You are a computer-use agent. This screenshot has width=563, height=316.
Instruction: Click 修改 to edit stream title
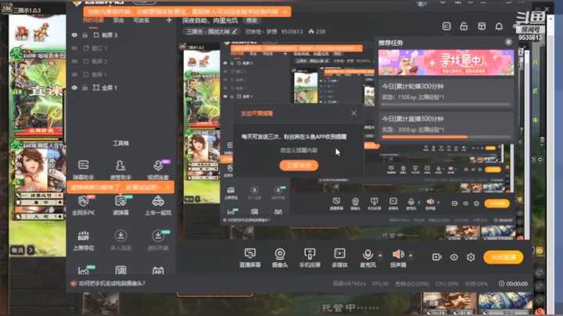tap(252, 20)
